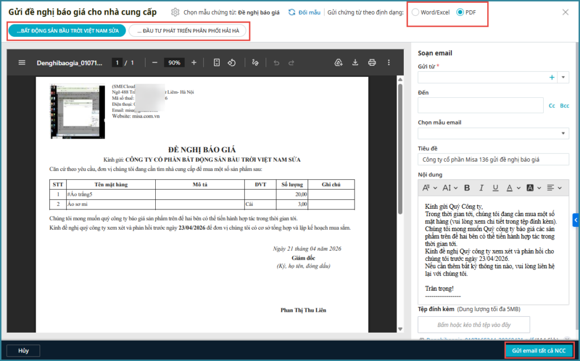The image size is (580, 361).
Task: Zoom in the PDF preview
Action: coord(194,63)
